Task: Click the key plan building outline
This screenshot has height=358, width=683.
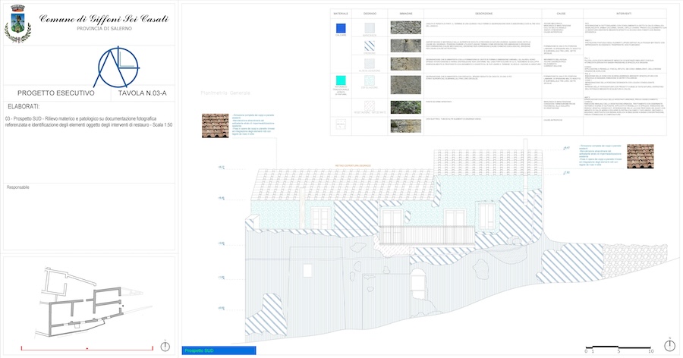Action: pos(83,300)
